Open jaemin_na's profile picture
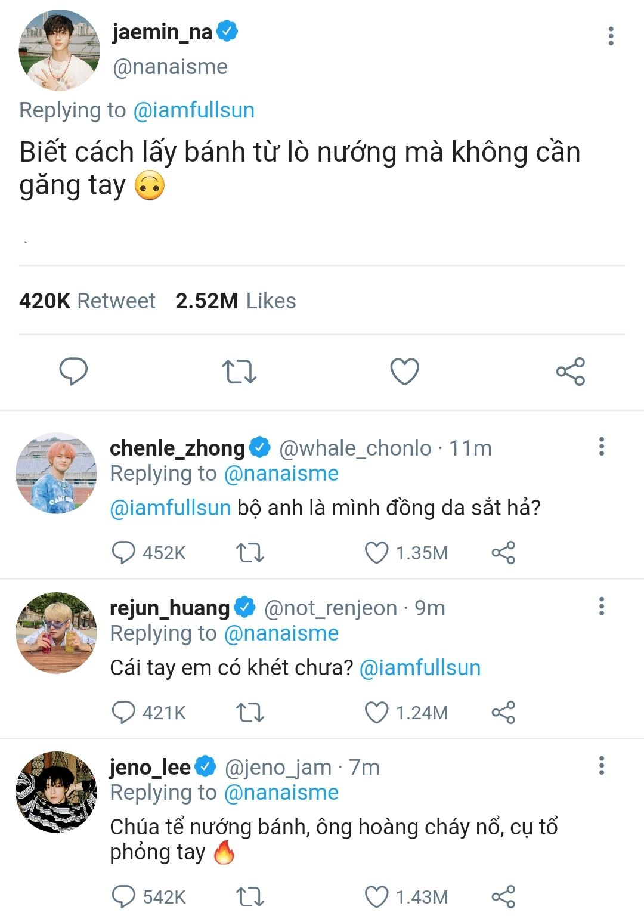 click(59, 50)
